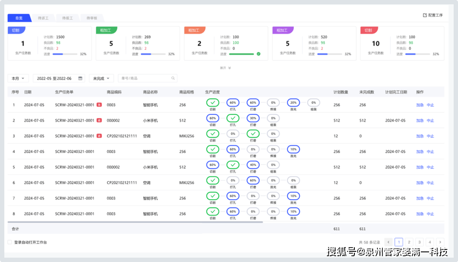This screenshot has width=458, height=262.
Task: Switch to the 待审核 tab
Action: [92, 18]
